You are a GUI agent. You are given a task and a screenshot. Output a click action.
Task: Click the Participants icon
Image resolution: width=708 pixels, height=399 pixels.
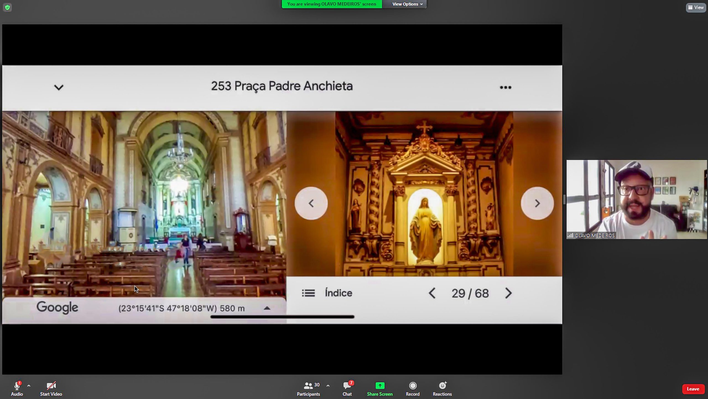pos(308,385)
